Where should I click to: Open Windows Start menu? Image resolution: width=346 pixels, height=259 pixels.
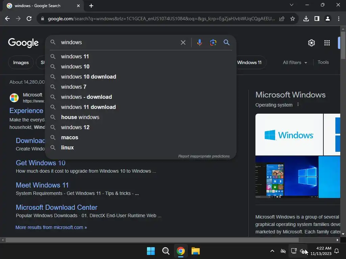click(x=151, y=251)
